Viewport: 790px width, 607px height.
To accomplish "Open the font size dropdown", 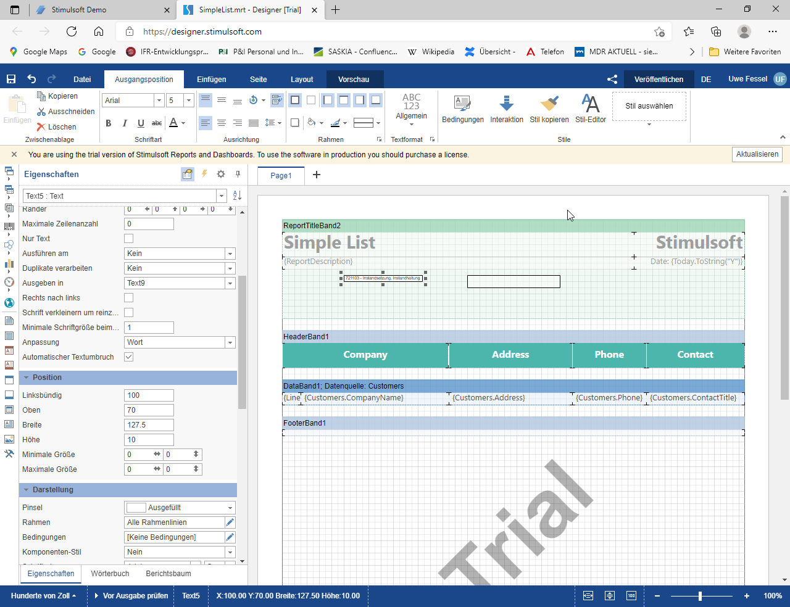I will coord(189,101).
